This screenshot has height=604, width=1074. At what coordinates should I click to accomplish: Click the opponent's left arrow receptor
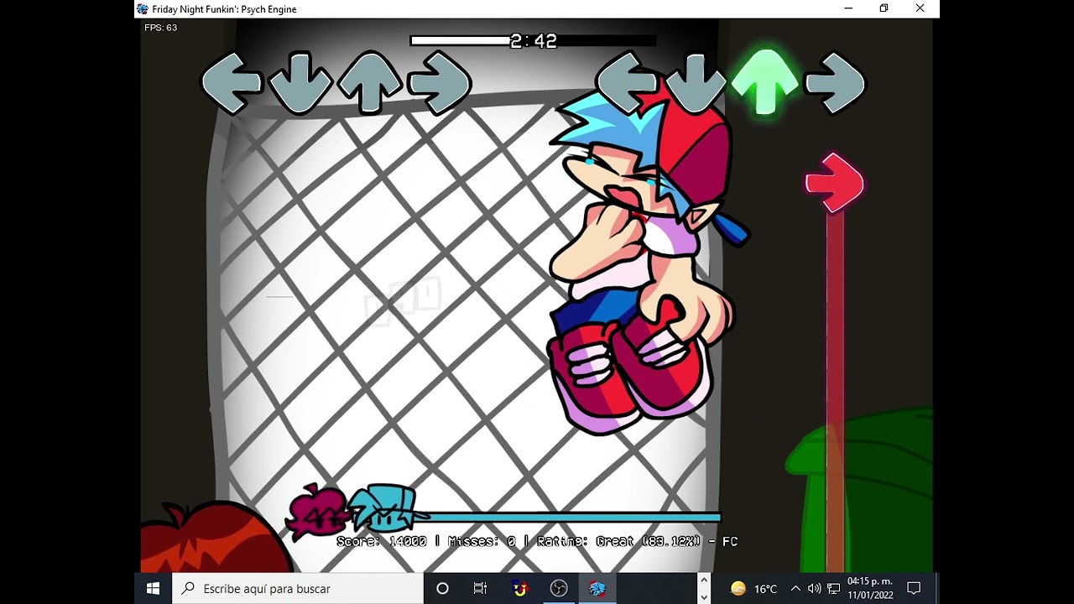pos(232,82)
